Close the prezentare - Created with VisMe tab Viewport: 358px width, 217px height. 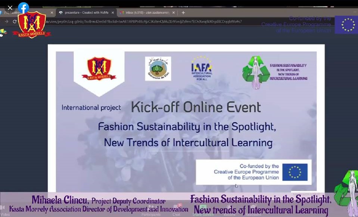click(113, 13)
